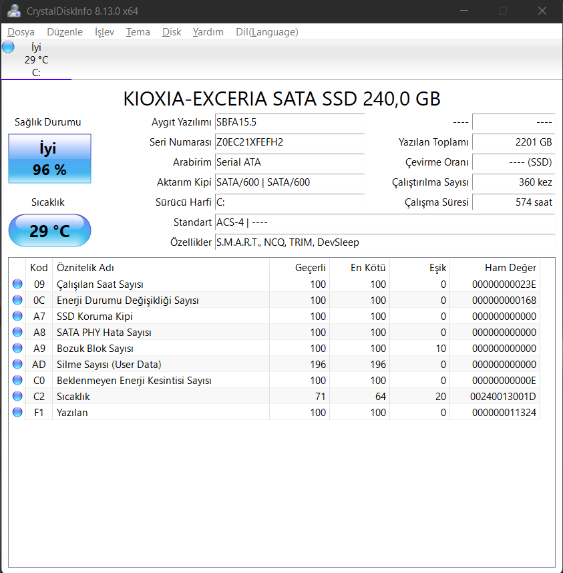The image size is (563, 573).
Task: Click the status orb for Sıcaklık attribute C2
Action: click(x=17, y=397)
